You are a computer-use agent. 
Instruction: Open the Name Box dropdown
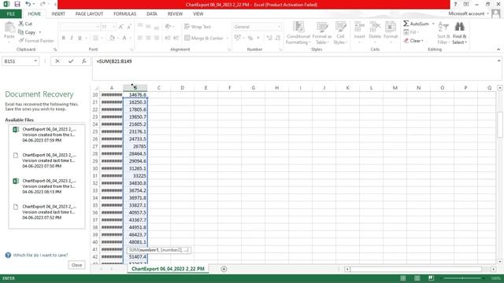35,61
